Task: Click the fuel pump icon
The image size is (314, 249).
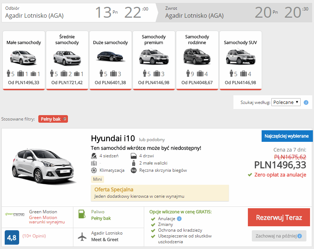Action: coord(82,214)
